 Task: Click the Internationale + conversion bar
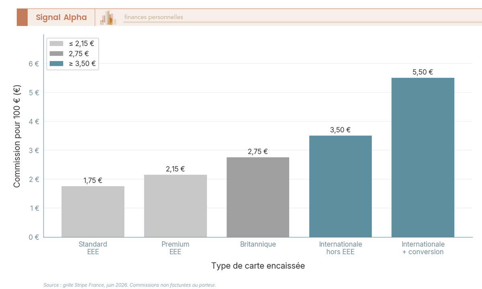pyautogui.click(x=423, y=158)
